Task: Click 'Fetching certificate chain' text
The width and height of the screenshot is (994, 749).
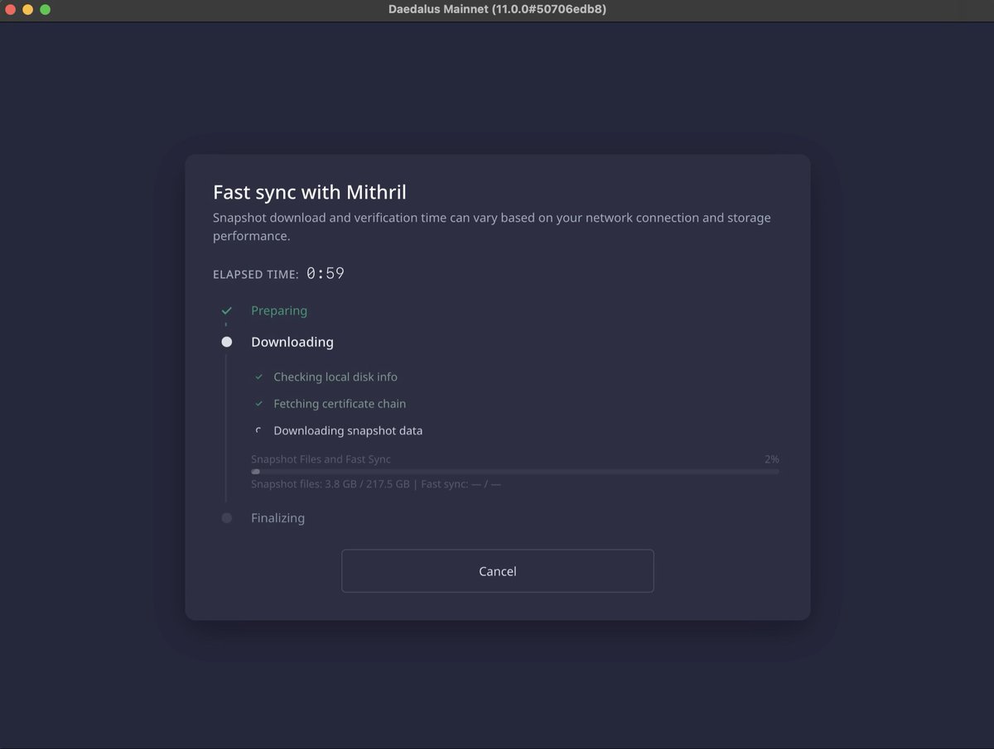Action: click(340, 404)
